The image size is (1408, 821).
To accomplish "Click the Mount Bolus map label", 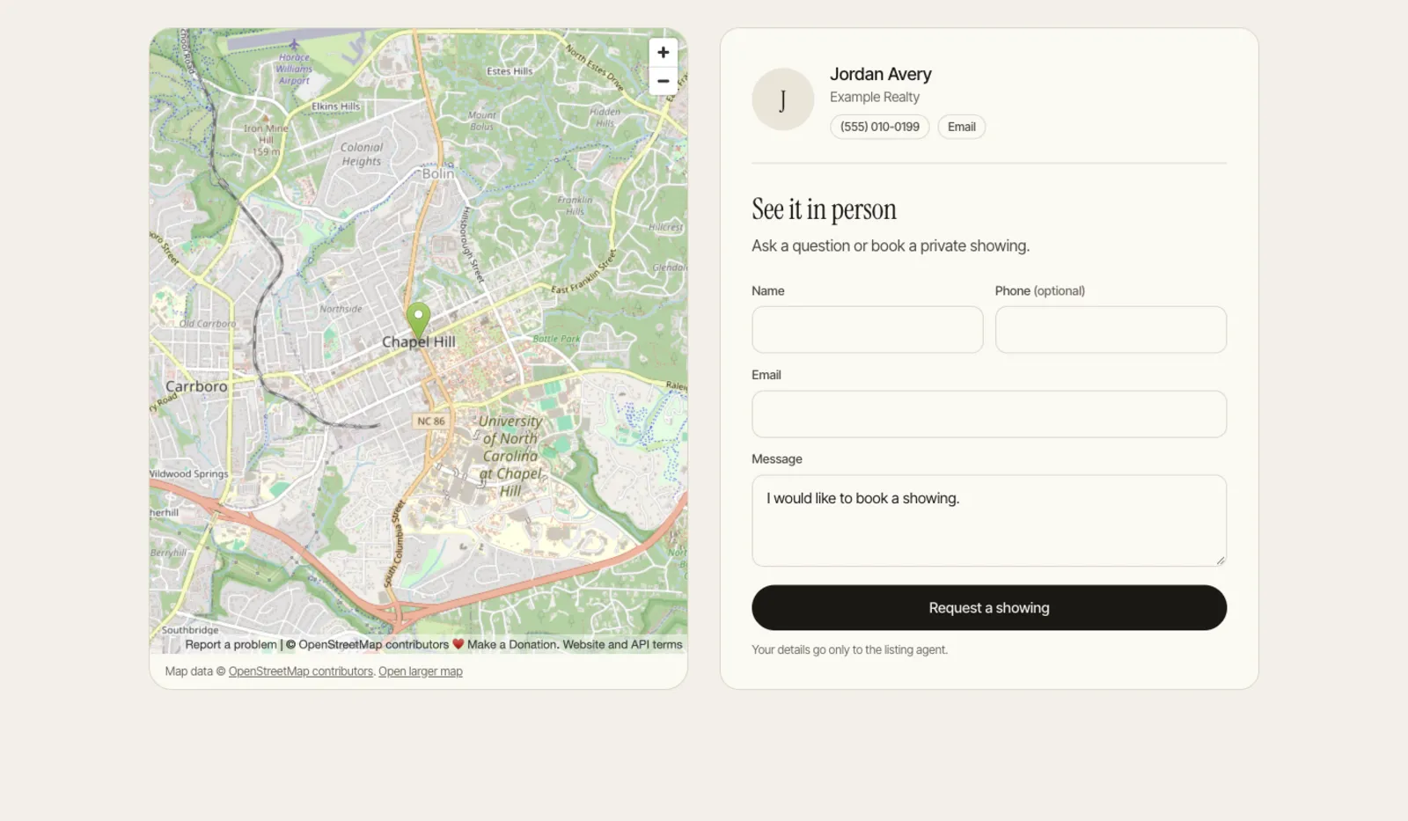I will [482, 121].
